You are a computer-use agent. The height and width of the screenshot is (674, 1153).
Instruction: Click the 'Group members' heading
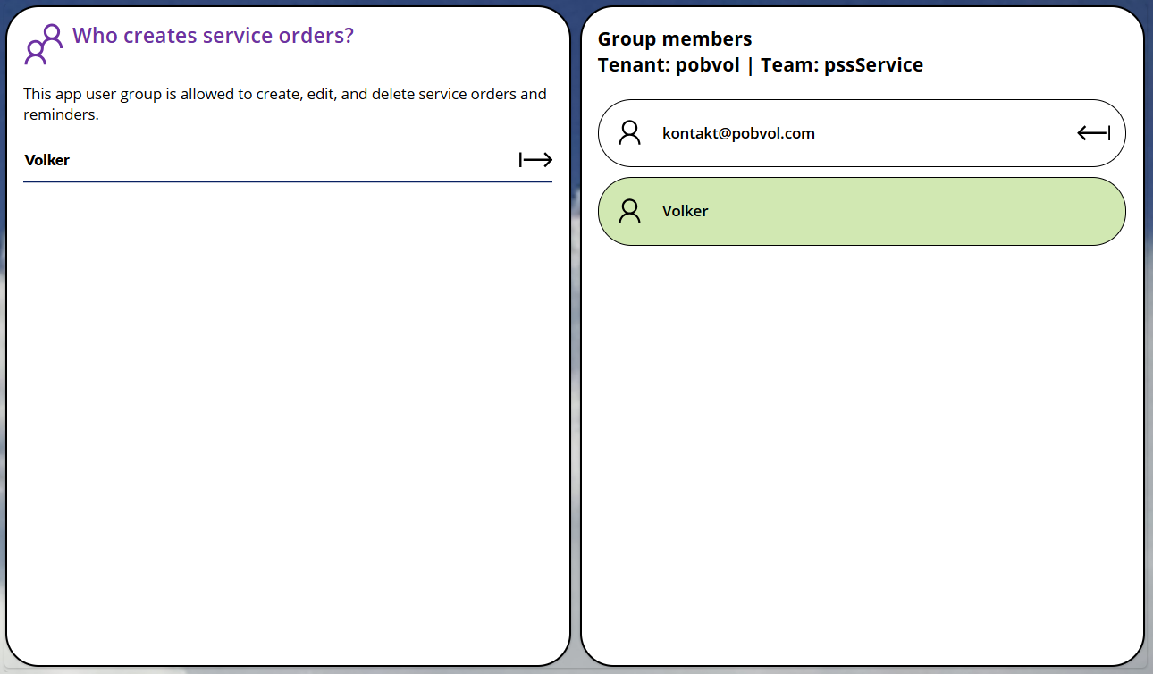(675, 39)
